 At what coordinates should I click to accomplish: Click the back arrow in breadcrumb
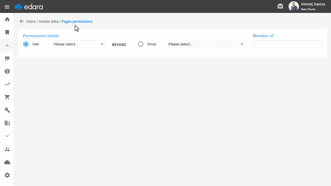[x=22, y=21]
